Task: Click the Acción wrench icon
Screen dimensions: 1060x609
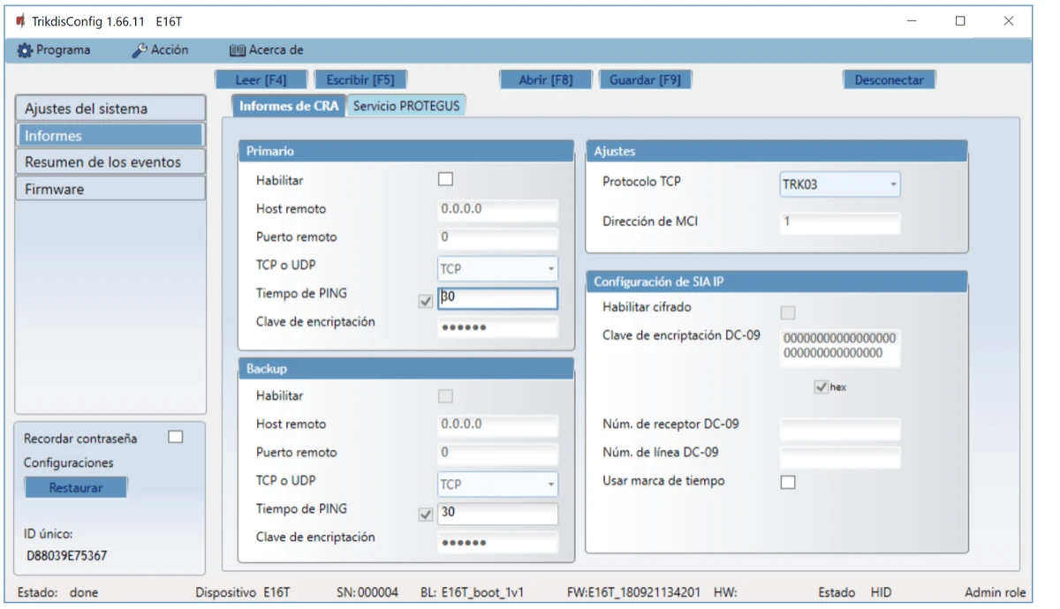Action: (x=140, y=50)
